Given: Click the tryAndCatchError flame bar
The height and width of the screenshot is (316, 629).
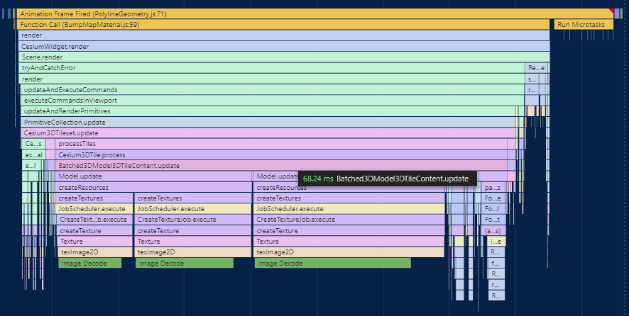Looking at the screenshot, I should 272,68.
